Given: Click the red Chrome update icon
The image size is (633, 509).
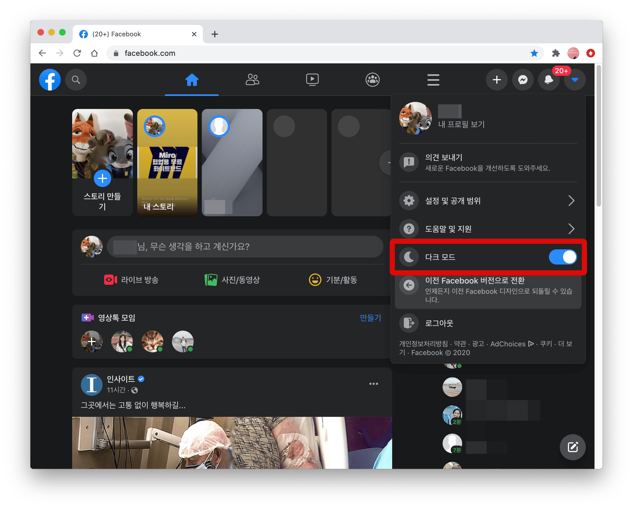Looking at the screenshot, I should pyautogui.click(x=591, y=53).
